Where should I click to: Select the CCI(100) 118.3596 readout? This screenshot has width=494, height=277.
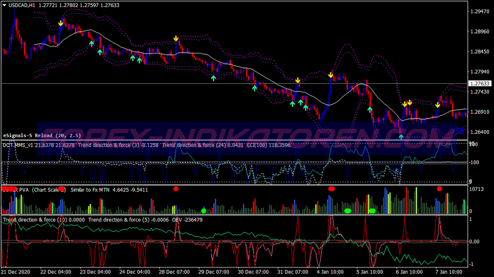pyautogui.click(x=268, y=145)
